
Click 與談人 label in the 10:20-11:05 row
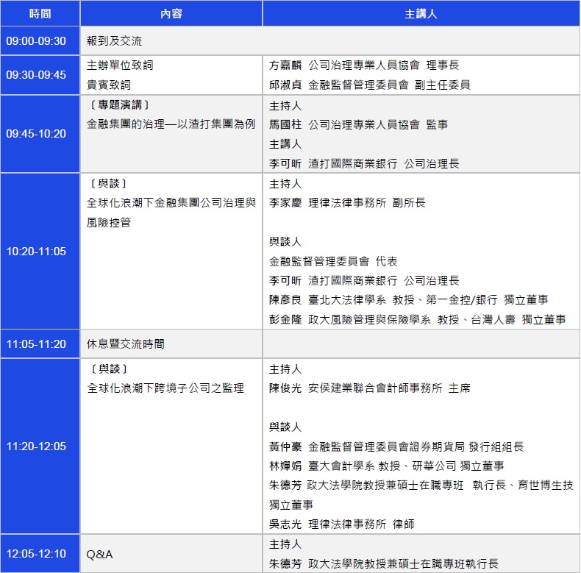[285, 242]
